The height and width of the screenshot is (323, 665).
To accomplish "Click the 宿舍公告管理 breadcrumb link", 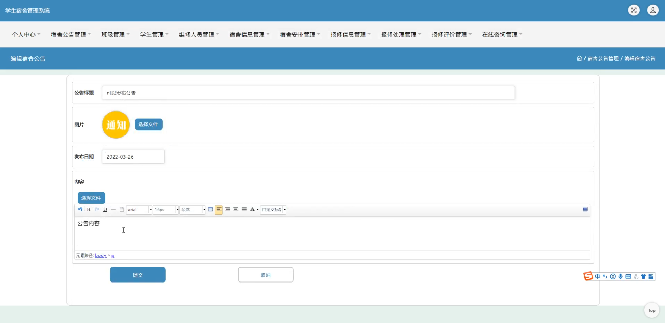I will 603,58.
